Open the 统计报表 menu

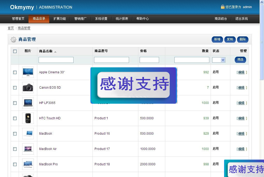[122, 18]
